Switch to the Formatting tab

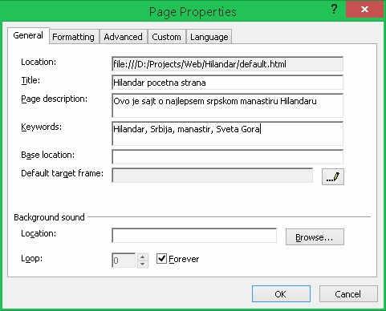[73, 37]
